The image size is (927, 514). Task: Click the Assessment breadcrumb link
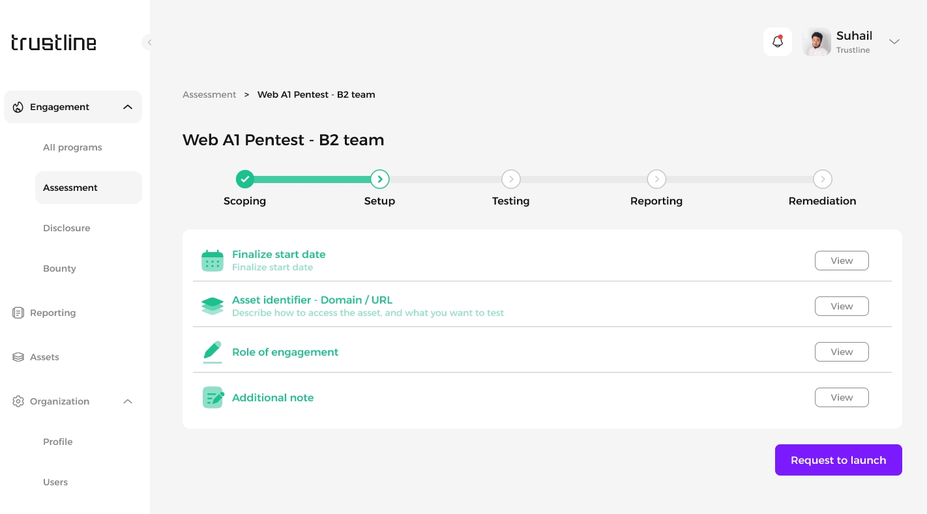tap(209, 94)
